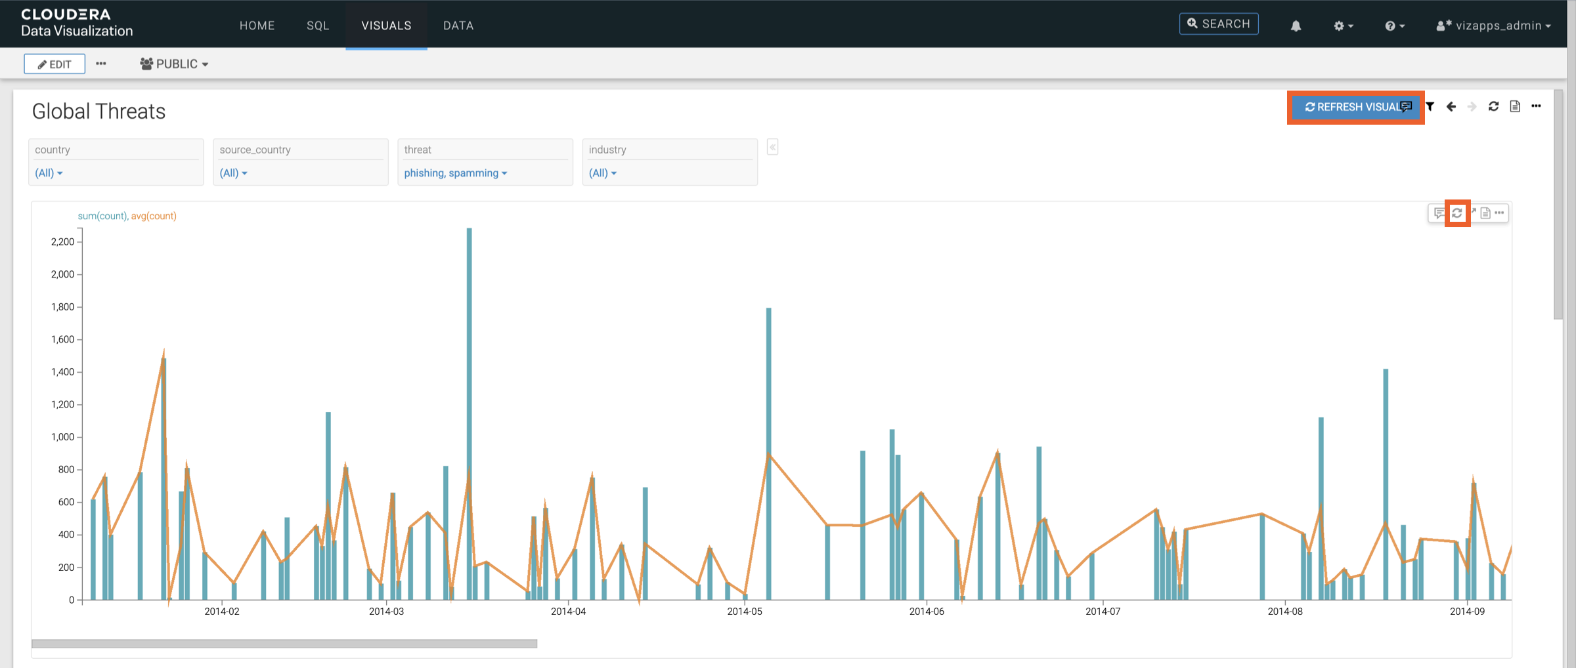This screenshot has height=668, width=1576.
Task: Click the chart's highlighted refresh icon
Action: [1457, 213]
